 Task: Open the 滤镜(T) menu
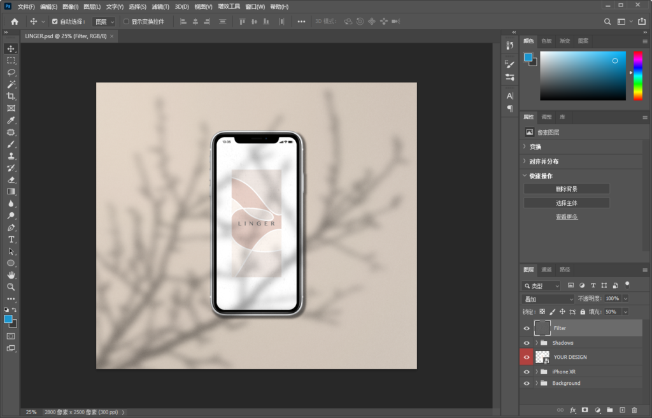160,6
